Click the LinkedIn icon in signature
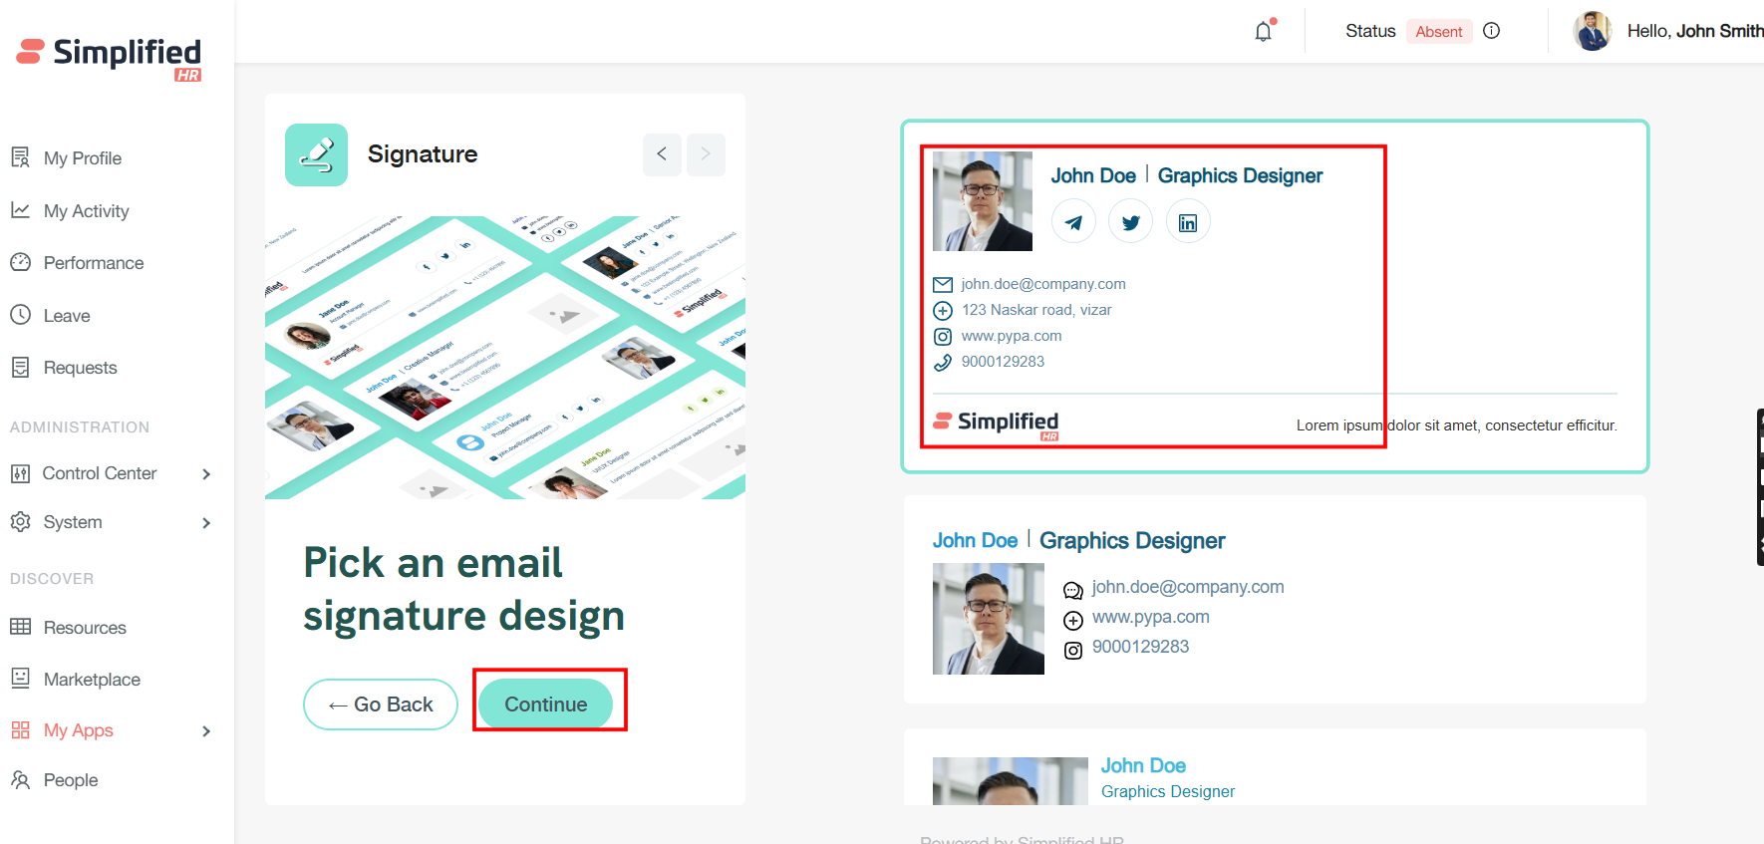 click(1187, 222)
